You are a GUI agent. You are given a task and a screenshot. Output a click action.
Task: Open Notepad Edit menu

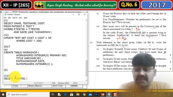[x=9, y=18]
